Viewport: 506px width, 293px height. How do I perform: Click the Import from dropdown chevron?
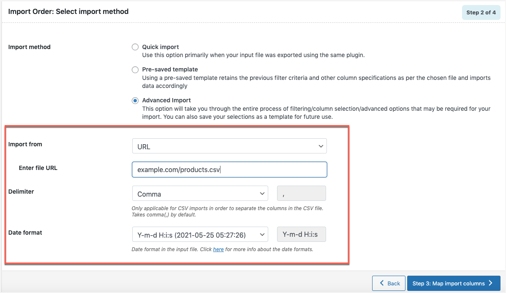click(321, 145)
